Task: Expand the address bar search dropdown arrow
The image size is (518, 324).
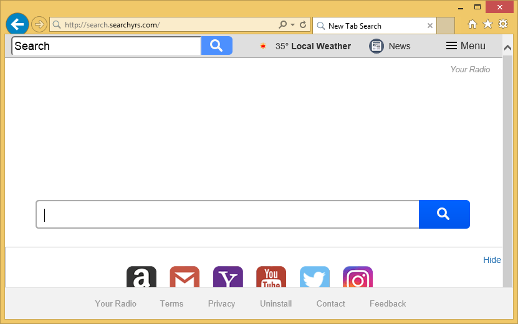Action: [x=292, y=25]
